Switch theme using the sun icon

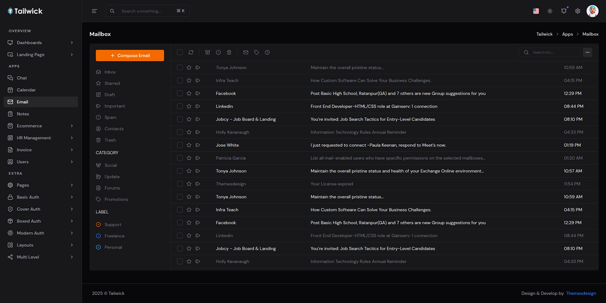click(x=550, y=11)
